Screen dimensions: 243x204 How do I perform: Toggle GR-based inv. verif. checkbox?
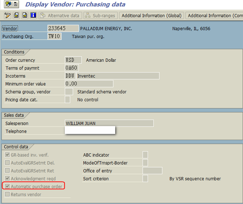[x=7, y=155]
